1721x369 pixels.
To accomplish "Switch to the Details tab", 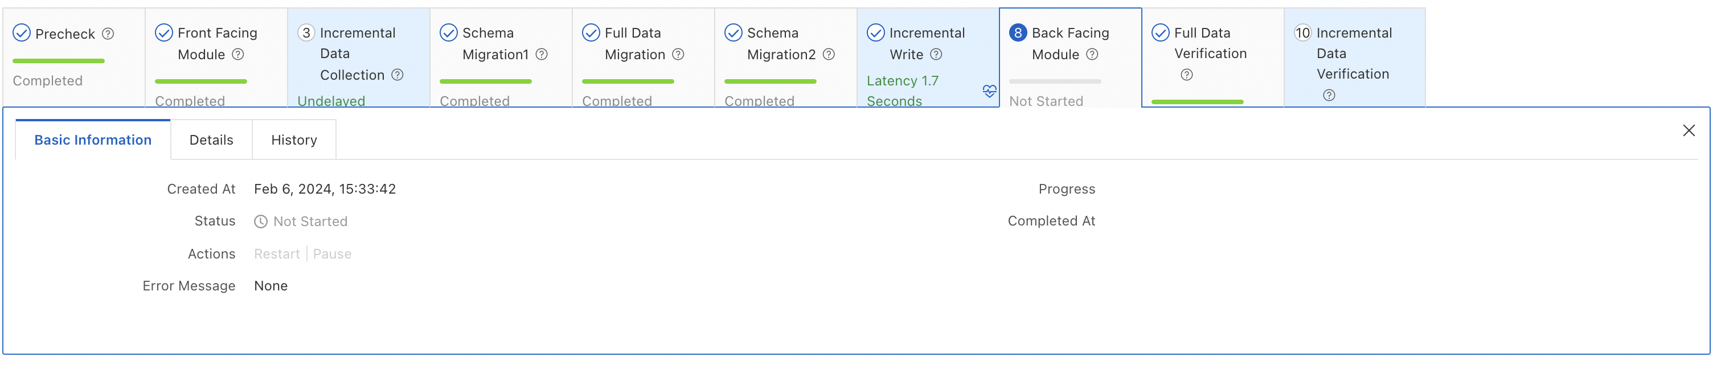I will 211,141.
